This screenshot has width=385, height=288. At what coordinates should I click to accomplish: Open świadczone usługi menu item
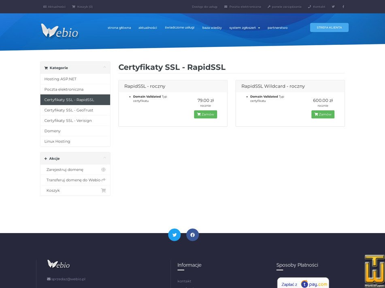point(179,27)
